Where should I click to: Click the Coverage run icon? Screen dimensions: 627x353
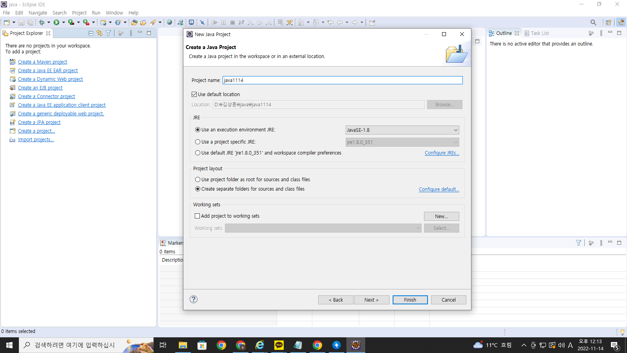pyautogui.click(x=71, y=22)
